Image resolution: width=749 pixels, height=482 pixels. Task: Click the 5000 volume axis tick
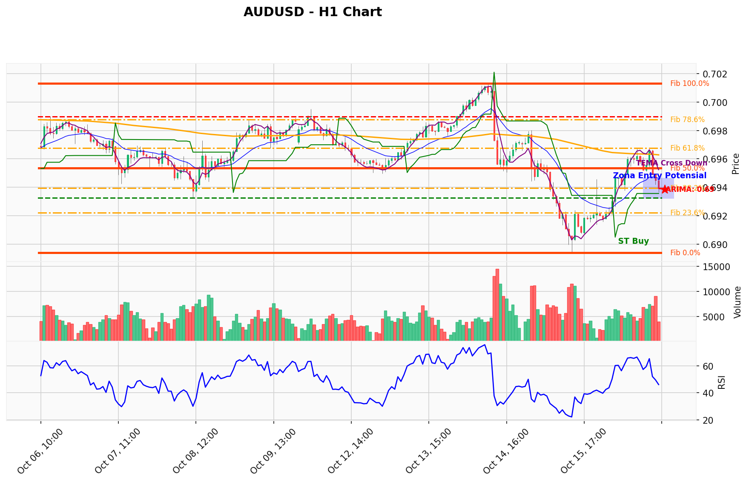click(x=714, y=317)
